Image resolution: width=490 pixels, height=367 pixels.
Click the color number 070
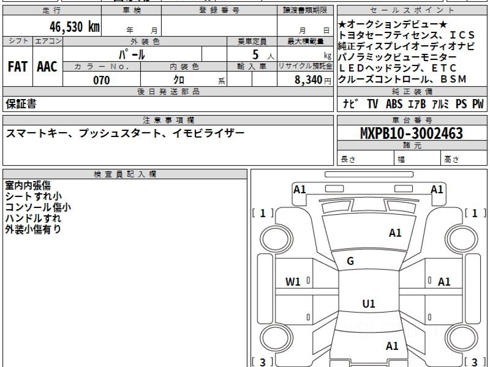pyautogui.click(x=102, y=80)
